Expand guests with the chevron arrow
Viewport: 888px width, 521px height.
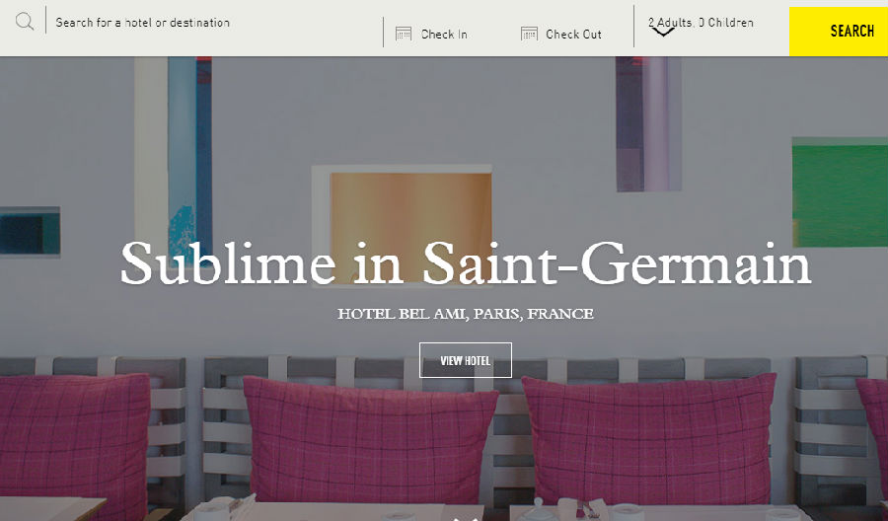tap(663, 32)
